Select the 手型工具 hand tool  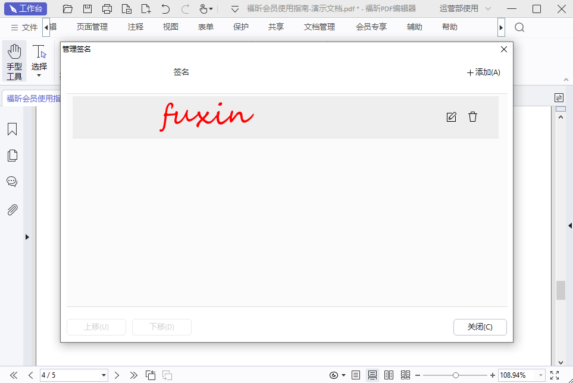(14, 61)
